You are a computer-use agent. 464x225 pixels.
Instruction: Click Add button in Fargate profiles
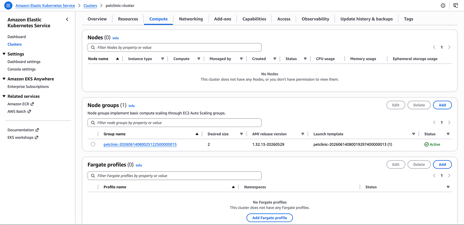pyautogui.click(x=442, y=165)
